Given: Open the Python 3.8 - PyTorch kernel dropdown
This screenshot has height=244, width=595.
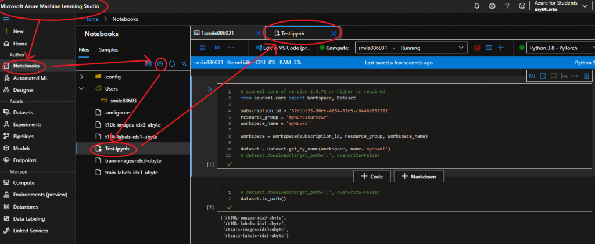Looking at the screenshot, I should [x=561, y=48].
